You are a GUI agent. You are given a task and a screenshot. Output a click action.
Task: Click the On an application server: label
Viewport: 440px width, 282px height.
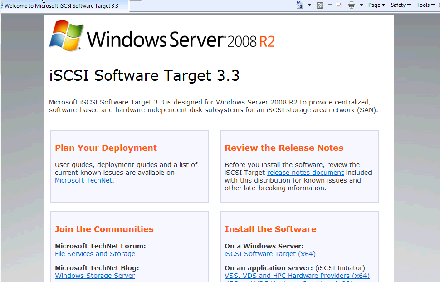click(269, 268)
